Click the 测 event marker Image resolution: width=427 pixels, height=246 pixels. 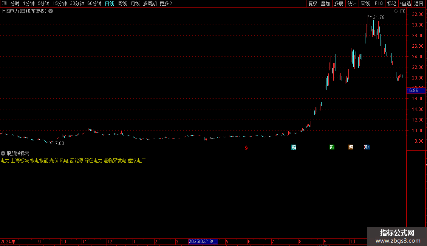point(367,147)
